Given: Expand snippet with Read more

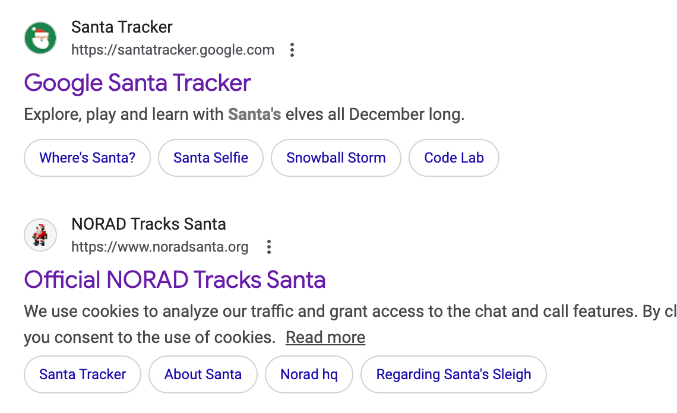Looking at the screenshot, I should pyautogui.click(x=325, y=338).
